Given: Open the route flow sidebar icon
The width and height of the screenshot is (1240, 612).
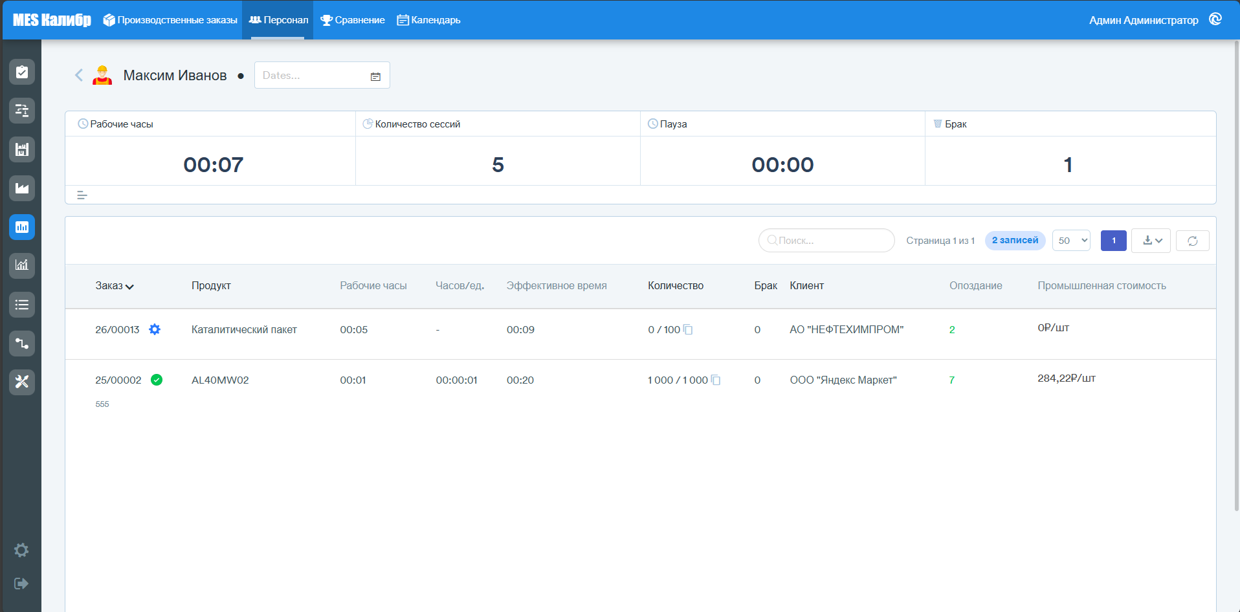Looking at the screenshot, I should pyautogui.click(x=22, y=343).
